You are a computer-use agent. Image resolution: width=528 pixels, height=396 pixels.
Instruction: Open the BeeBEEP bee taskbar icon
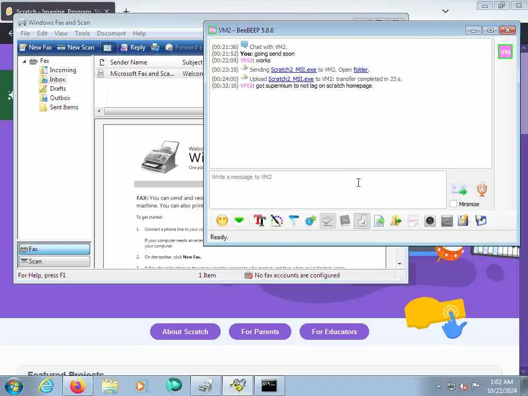(238, 386)
